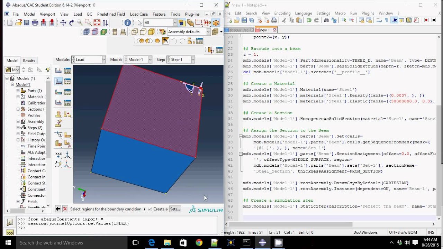Click the Create Datum Point (XYZ) tool
Viewport: 443px width, 249px height.
[58, 155]
